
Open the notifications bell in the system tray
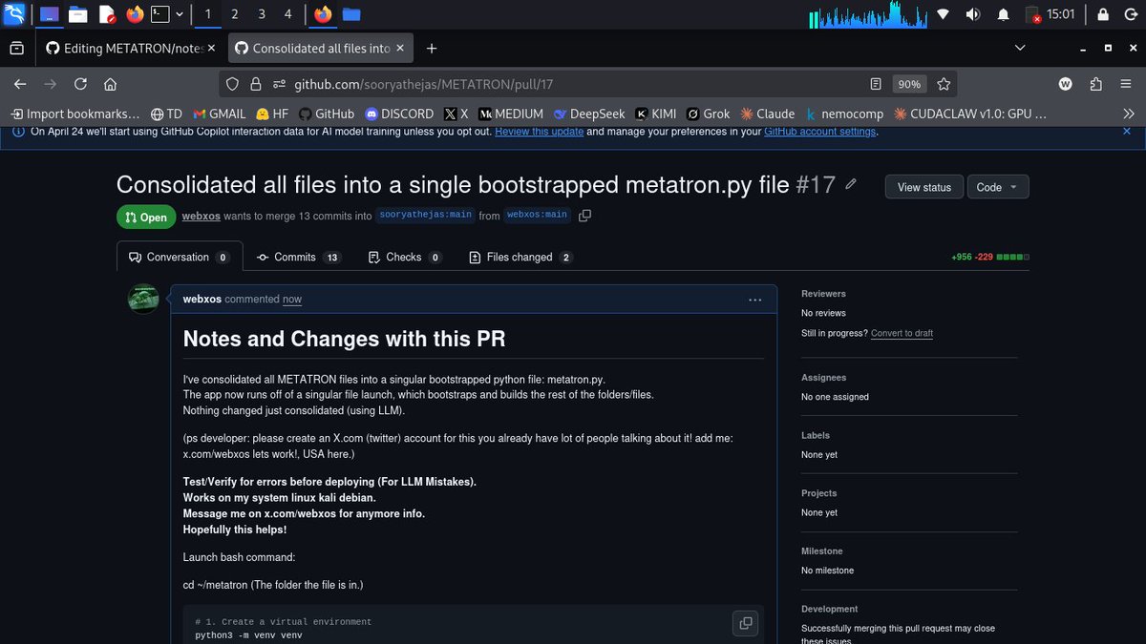click(1003, 14)
